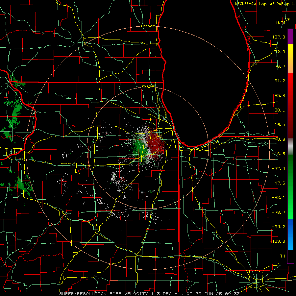The image size is (296, 296).
Task: Select the -47.6 scale value
Action: click(x=279, y=183)
